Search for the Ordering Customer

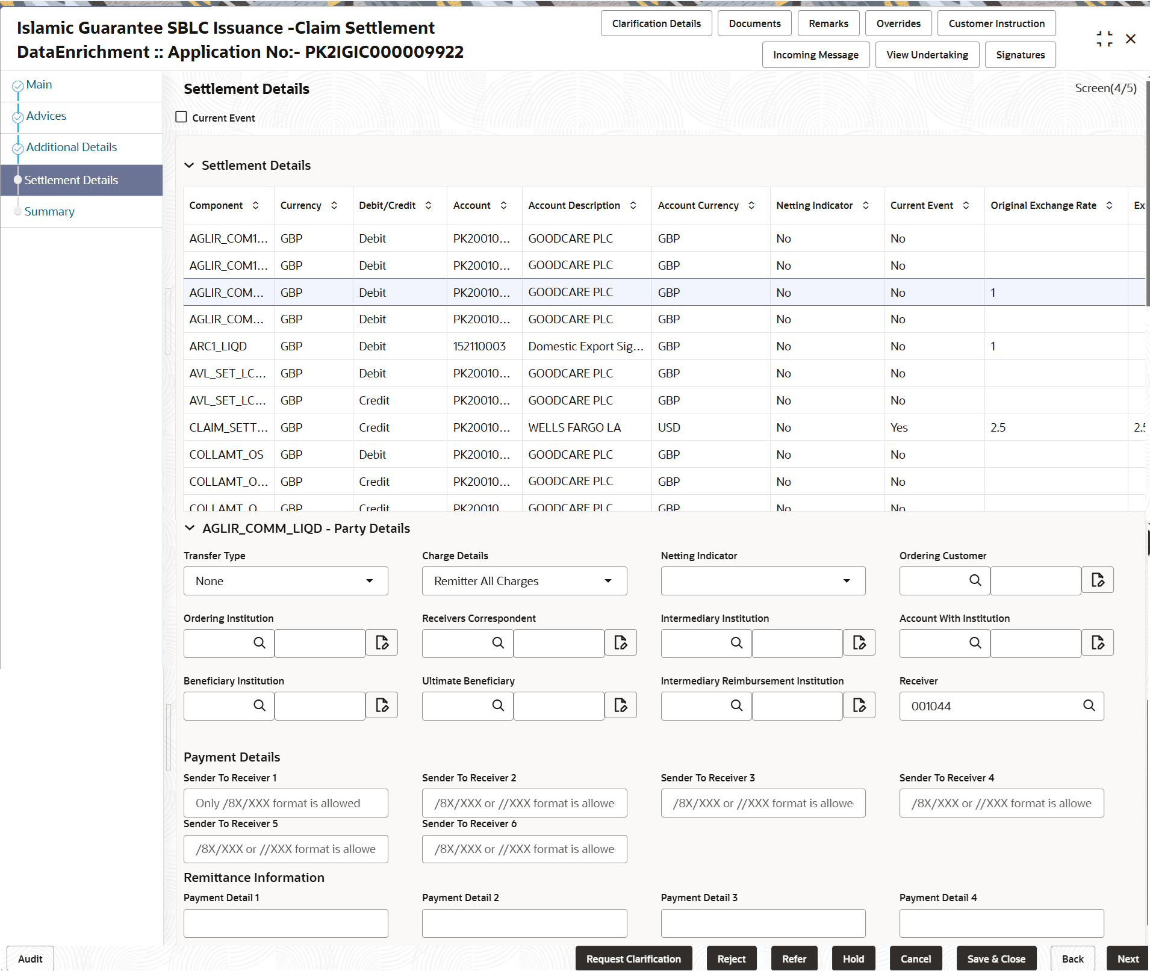click(974, 580)
